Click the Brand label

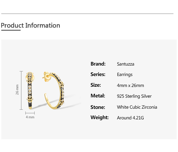pyautogui.click(x=98, y=64)
